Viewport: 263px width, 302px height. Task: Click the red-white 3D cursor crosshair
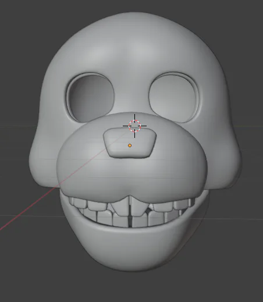point(134,126)
